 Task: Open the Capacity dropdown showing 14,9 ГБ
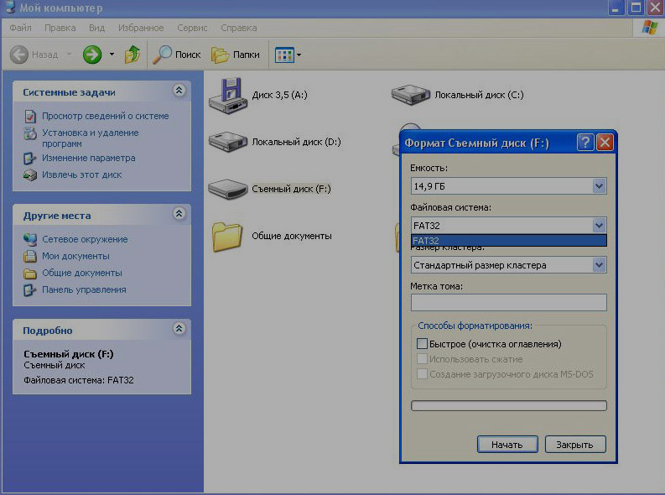(x=599, y=185)
